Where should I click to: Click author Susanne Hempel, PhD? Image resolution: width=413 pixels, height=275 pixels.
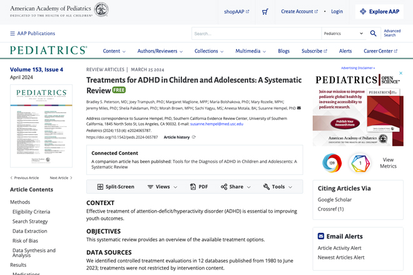(277, 108)
